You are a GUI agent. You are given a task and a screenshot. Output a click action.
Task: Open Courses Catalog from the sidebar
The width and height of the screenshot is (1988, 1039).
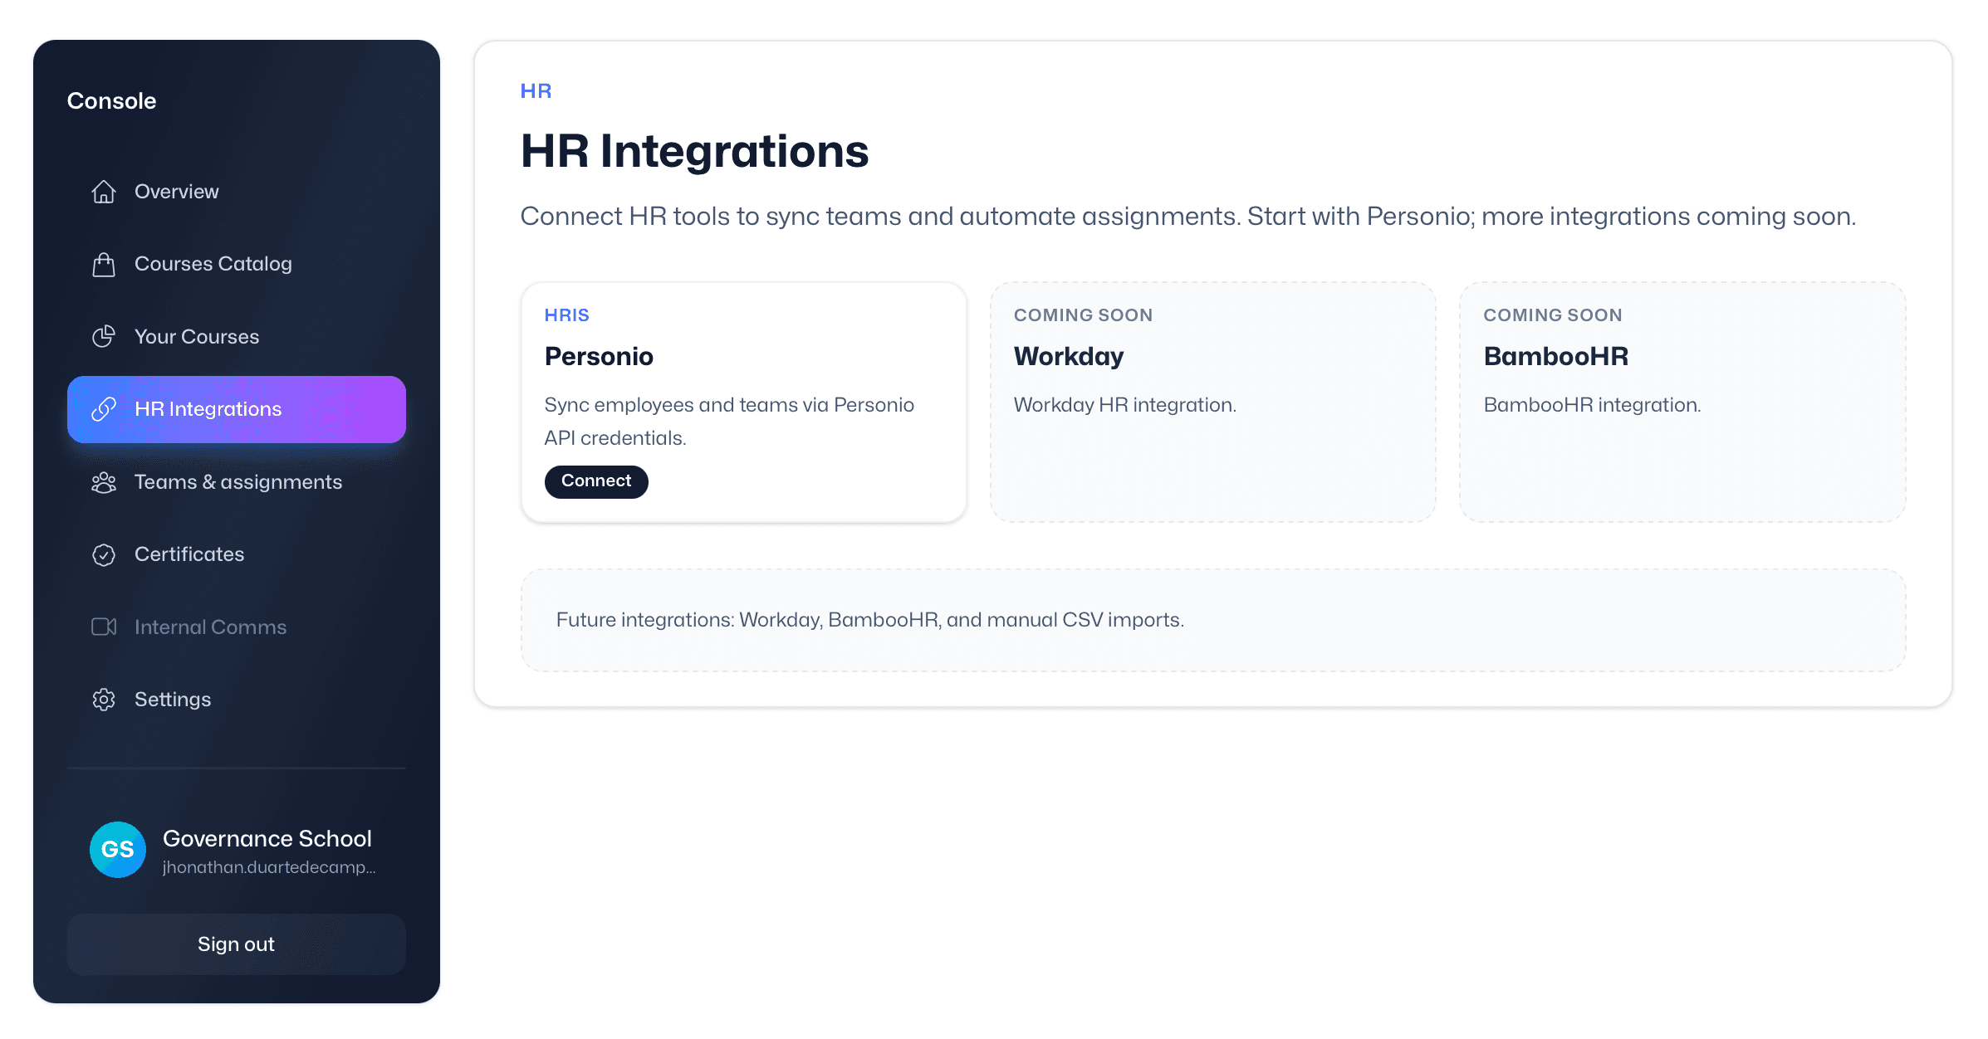213,264
